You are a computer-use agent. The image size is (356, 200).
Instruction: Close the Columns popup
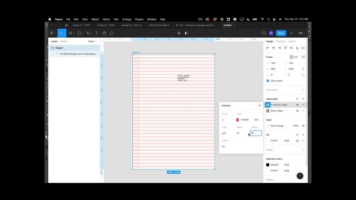pos(260,106)
